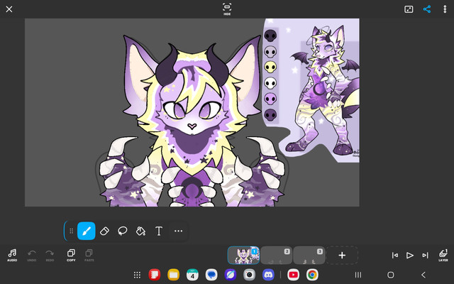454x284 pixels.
Task: Open the fit-canvas-to-screen icon
Action: click(x=409, y=9)
